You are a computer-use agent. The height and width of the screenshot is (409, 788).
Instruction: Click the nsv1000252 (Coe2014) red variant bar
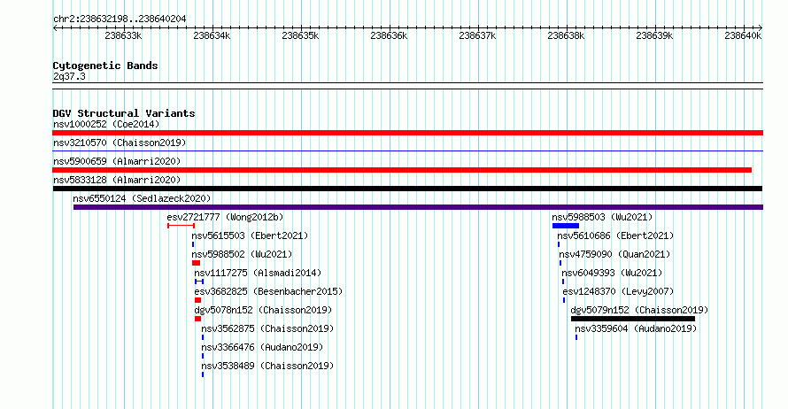tap(407, 133)
